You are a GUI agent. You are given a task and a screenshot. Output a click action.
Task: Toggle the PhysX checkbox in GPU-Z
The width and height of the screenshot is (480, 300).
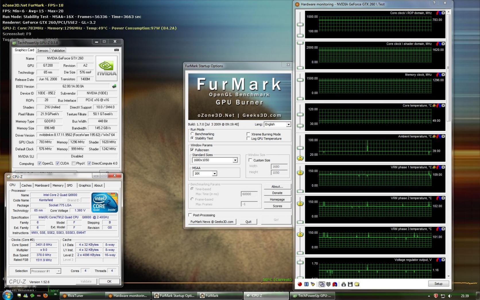pyautogui.click(x=74, y=163)
